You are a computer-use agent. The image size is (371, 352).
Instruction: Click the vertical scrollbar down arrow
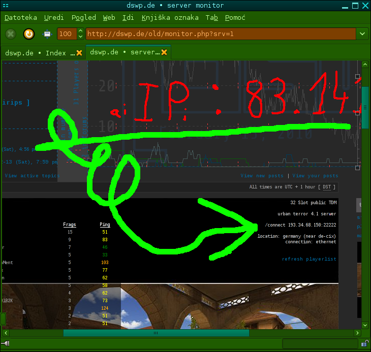coord(365,325)
